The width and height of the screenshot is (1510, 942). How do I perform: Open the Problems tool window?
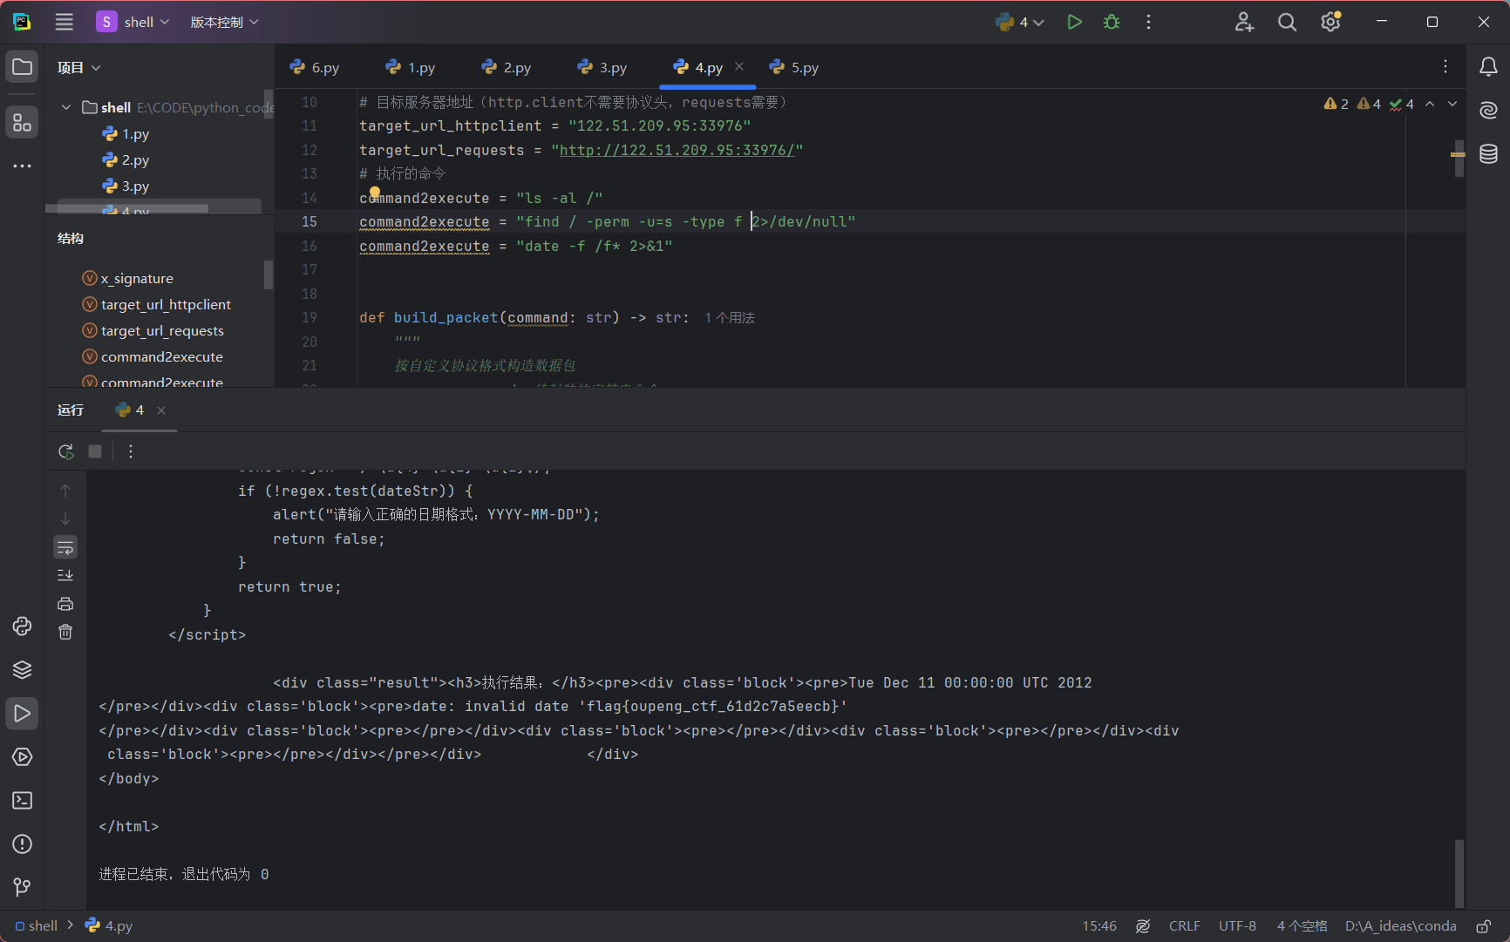point(23,844)
